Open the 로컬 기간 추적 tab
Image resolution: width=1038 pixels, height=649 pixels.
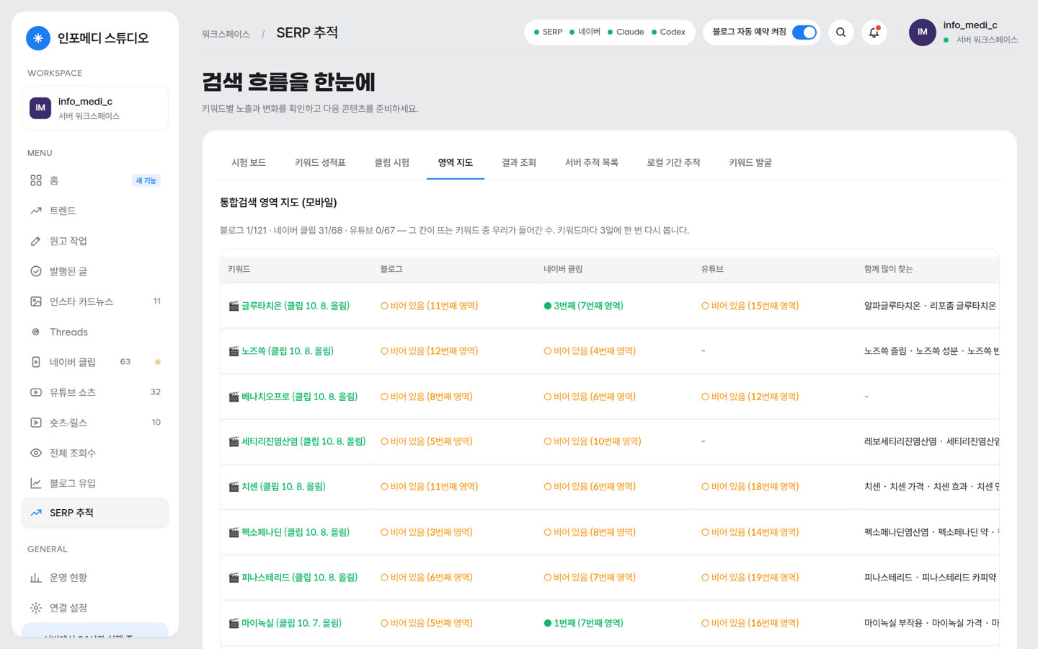673,163
